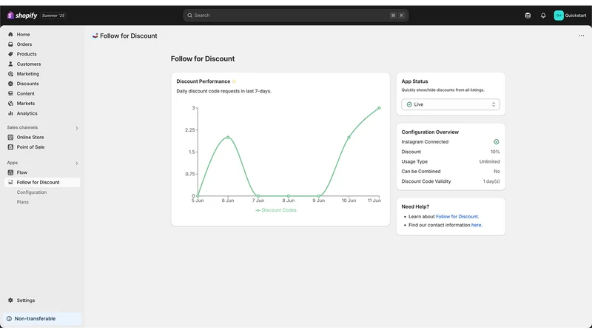The image size is (592, 333).
Task: Open the Quickstart account avatar
Action: (559, 16)
